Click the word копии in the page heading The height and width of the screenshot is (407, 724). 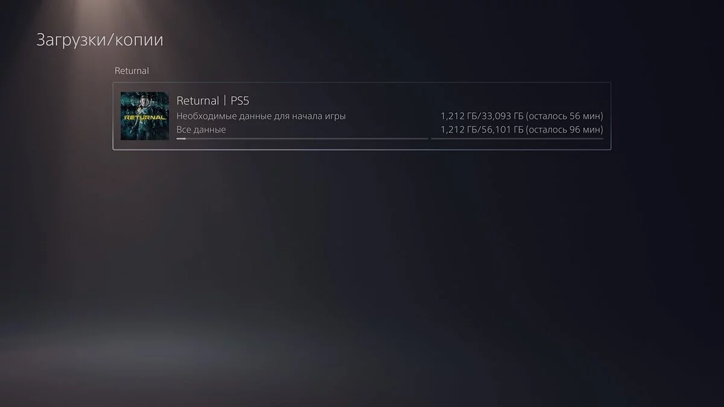click(x=141, y=41)
